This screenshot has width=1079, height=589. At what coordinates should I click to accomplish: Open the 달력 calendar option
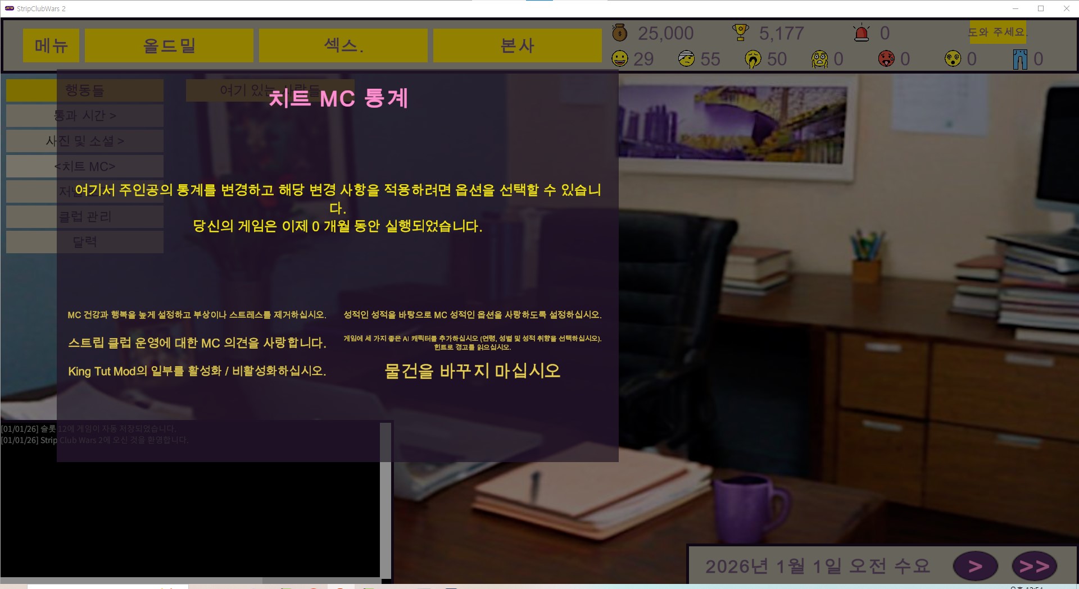coord(85,242)
